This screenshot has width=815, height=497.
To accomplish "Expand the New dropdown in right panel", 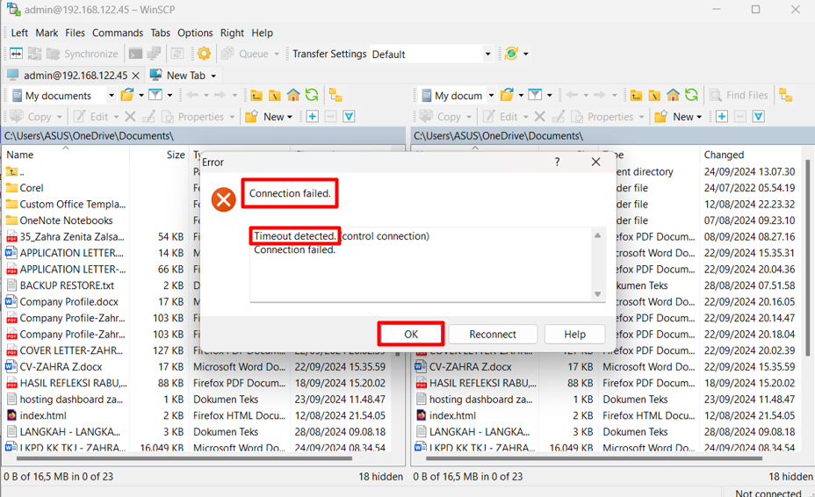I will (x=699, y=117).
